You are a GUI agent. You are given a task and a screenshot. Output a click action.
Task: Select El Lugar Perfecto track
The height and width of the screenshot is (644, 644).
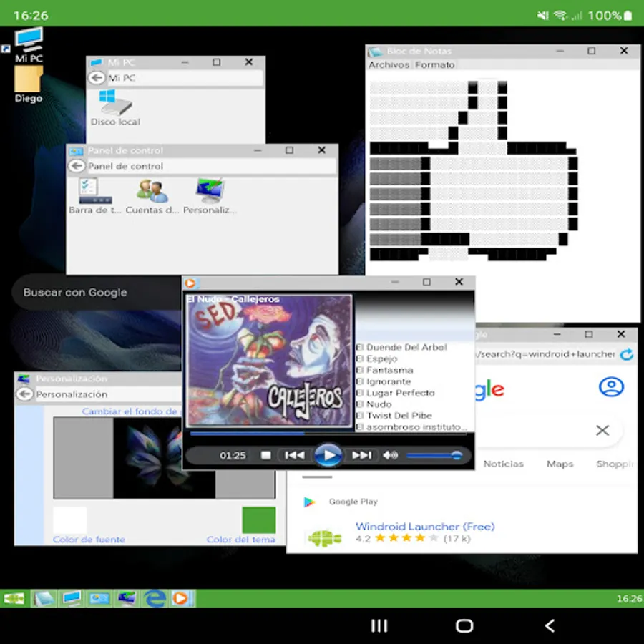coord(395,393)
